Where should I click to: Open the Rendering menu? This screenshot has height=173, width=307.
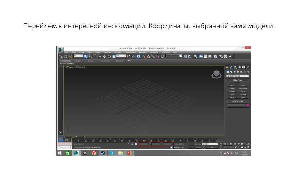click(143, 52)
